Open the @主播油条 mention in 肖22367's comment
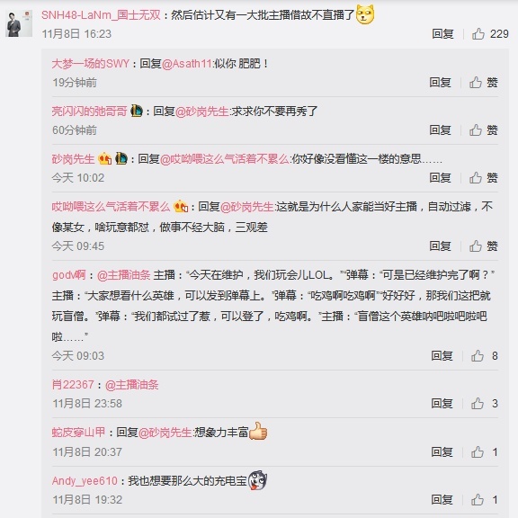The width and height of the screenshot is (518, 518). point(132,385)
